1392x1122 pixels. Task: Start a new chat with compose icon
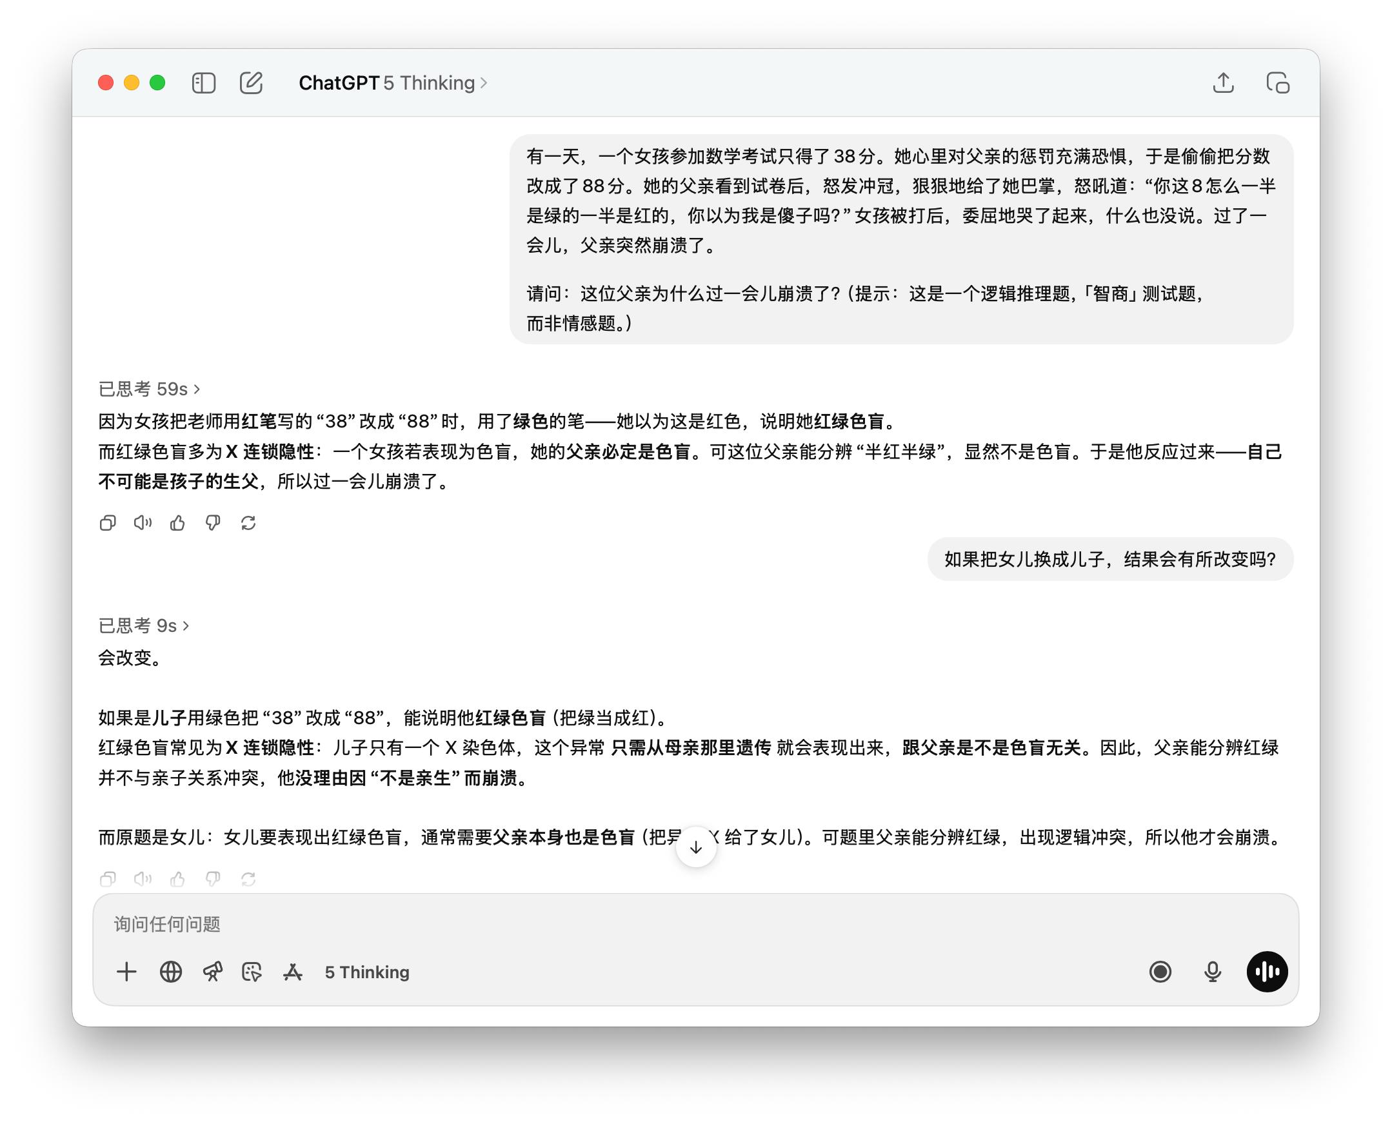tap(251, 83)
